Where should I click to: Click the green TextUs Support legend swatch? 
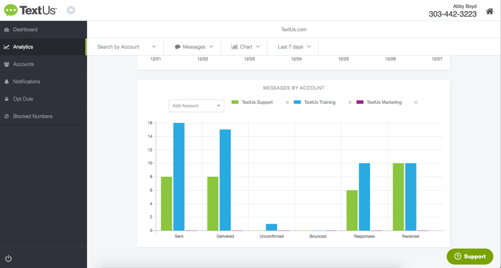[x=235, y=102]
